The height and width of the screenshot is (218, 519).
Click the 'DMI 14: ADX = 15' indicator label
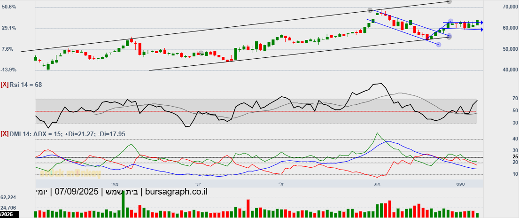coord(36,134)
